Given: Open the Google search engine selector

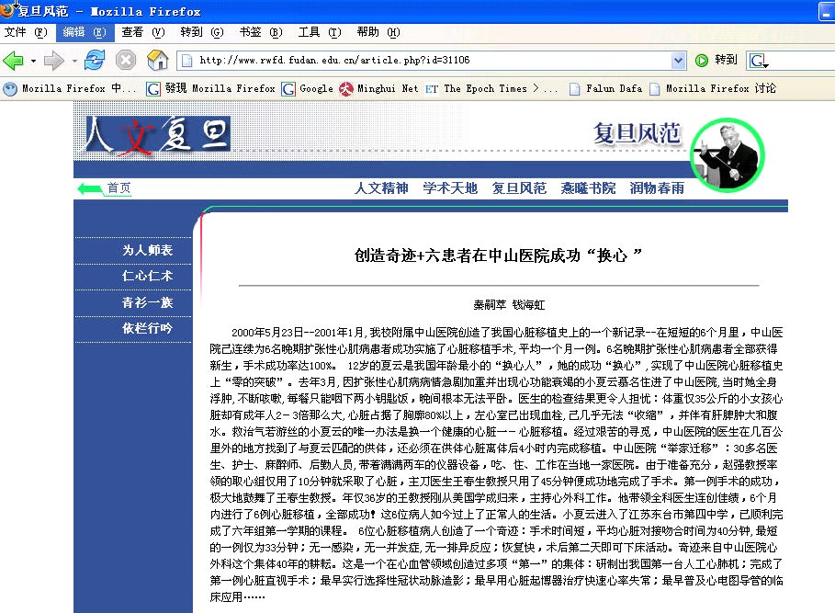Looking at the screenshot, I should pyautogui.click(x=759, y=61).
